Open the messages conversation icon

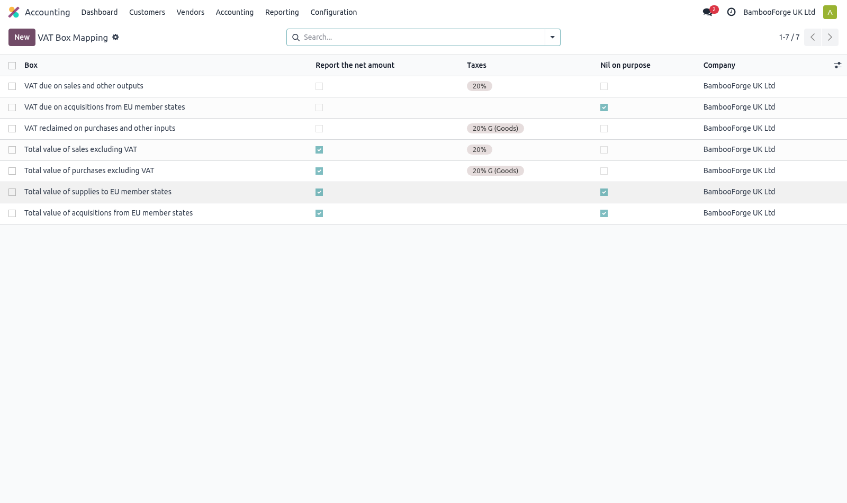707,12
